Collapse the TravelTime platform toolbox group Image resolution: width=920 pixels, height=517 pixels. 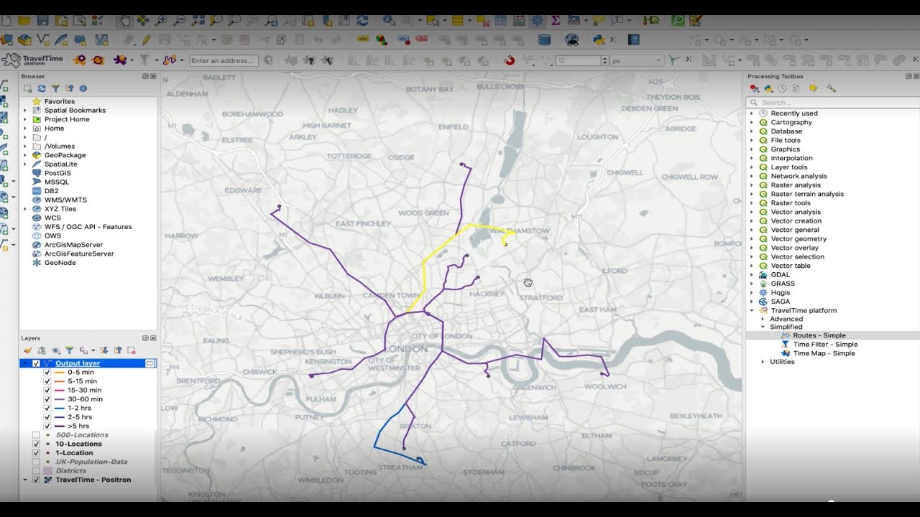(753, 311)
